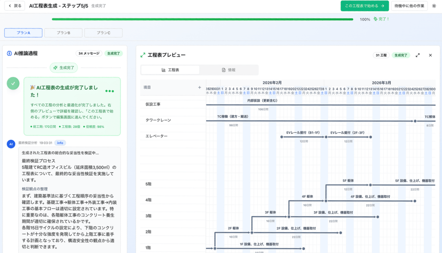Click the 34 メッセージ badge
This screenshot has height=253, width=442.
[89, 53]
